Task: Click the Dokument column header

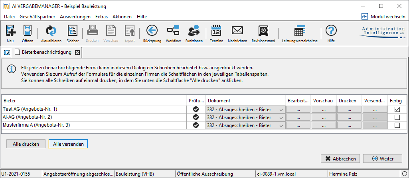Action: point(245,101)
